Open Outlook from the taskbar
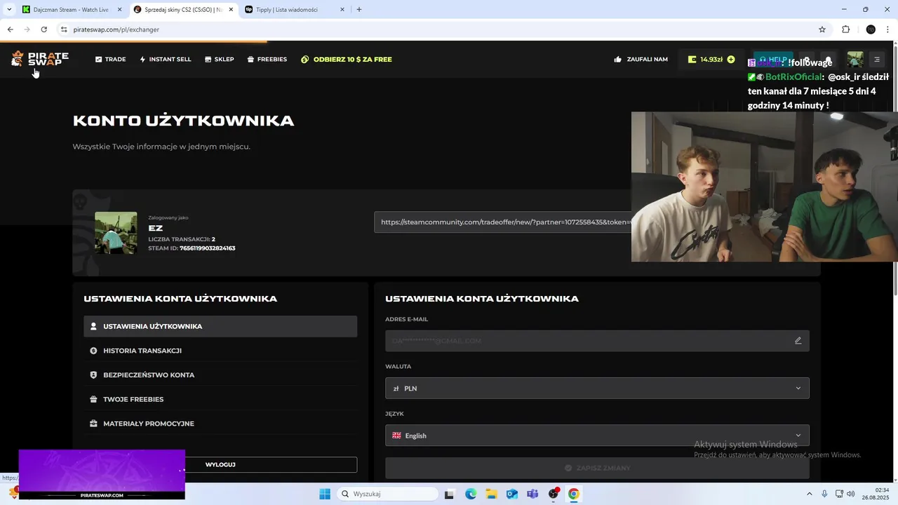This screenshot has height=505, width=898. tap(512, 494)
